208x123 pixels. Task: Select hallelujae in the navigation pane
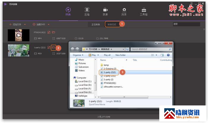point(81,96)
